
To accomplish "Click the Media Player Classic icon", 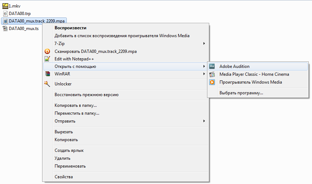I will (212, 74).
